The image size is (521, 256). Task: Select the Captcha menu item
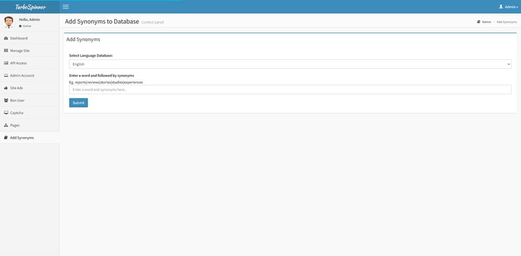click(17, 113)
